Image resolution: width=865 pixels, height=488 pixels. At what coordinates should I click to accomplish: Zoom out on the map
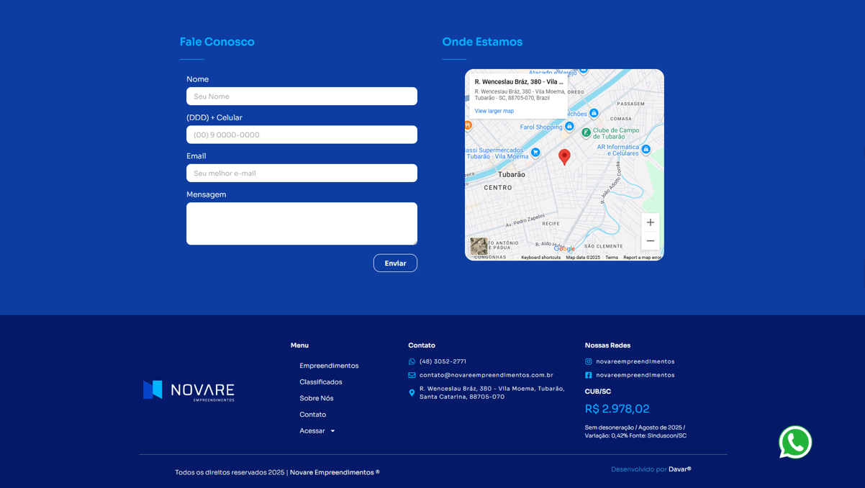(x=650, y=241)
